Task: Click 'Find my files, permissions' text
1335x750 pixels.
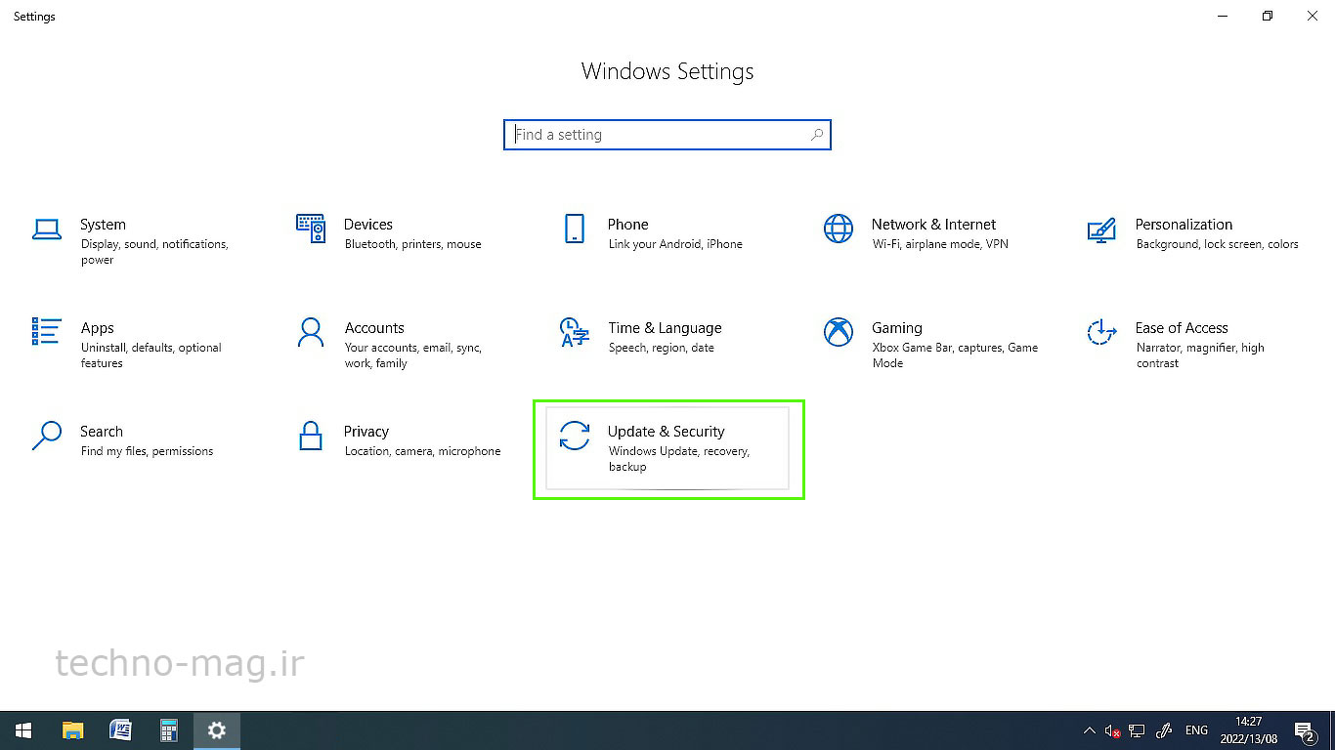Action: point(147,451)
